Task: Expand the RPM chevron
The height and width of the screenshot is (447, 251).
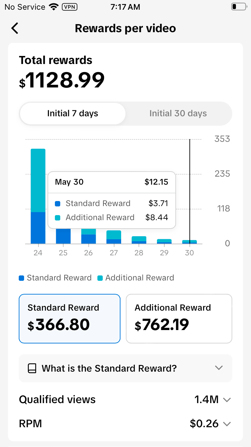Action: (227, 424)
